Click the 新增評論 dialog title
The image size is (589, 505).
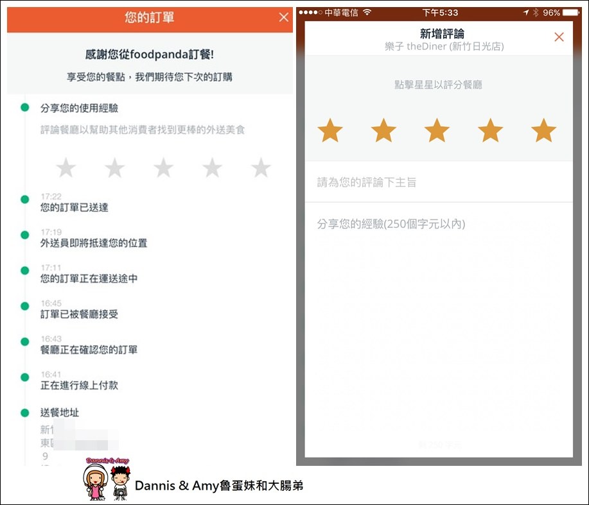click(x=442, y=34)
